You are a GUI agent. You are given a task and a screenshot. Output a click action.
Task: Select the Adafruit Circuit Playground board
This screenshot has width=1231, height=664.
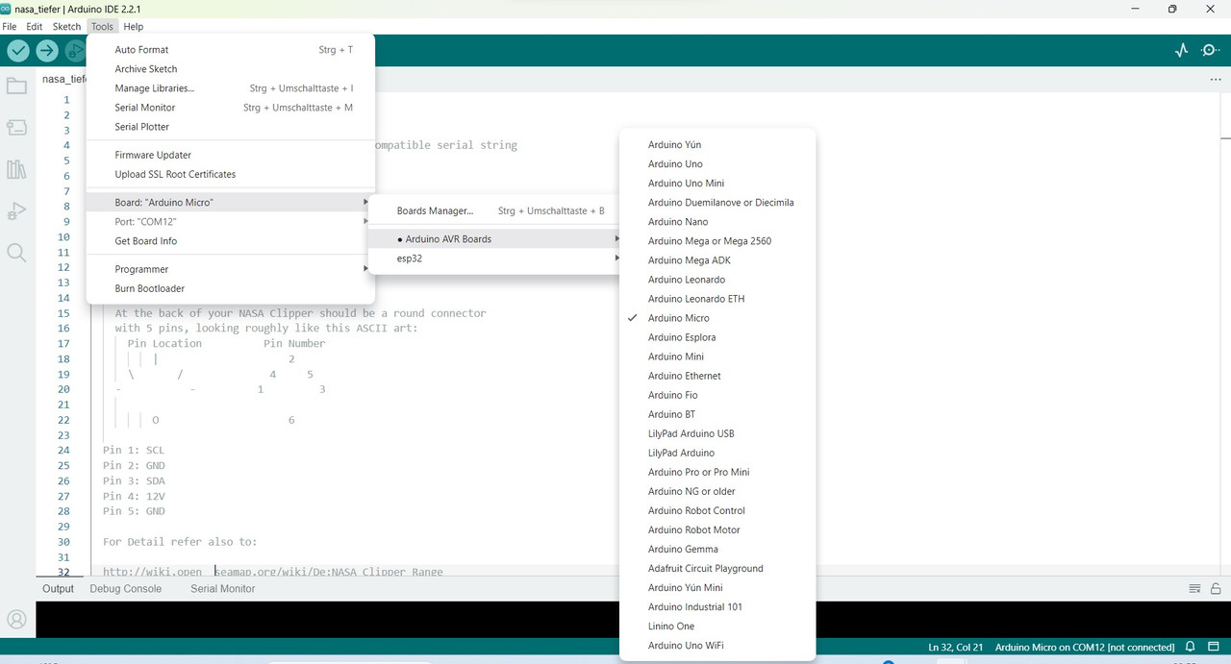717,568
